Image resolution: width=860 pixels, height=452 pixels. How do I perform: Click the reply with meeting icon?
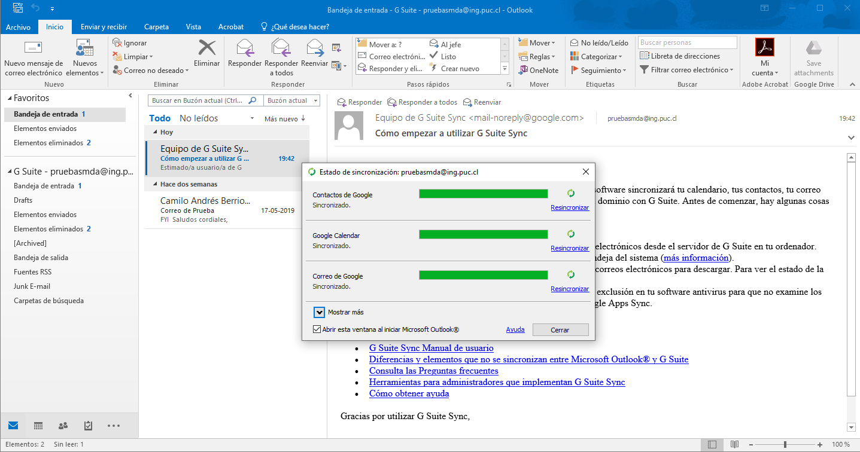coord(336,47)
